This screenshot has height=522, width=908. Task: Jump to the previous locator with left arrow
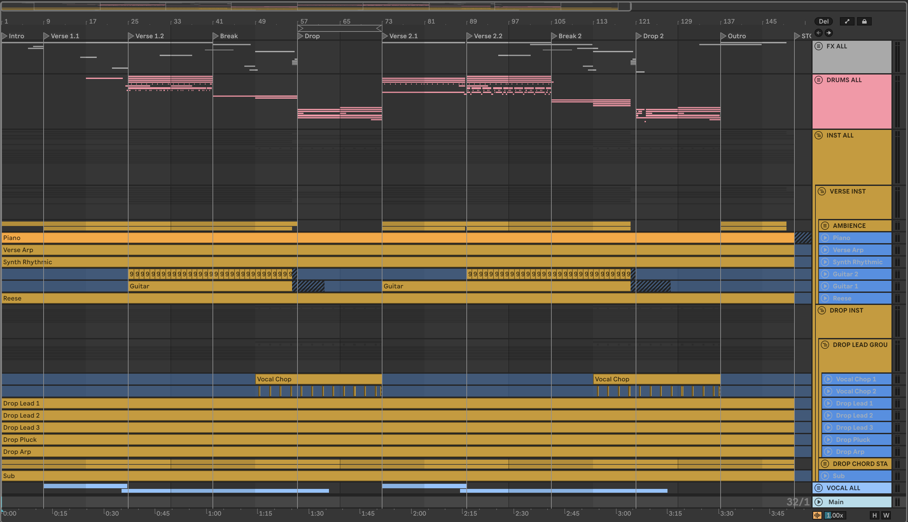[x=818, y=33]
